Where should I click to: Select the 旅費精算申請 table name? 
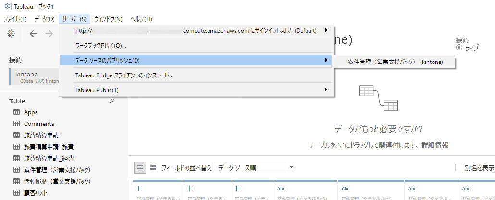click(x=42, y=135)
